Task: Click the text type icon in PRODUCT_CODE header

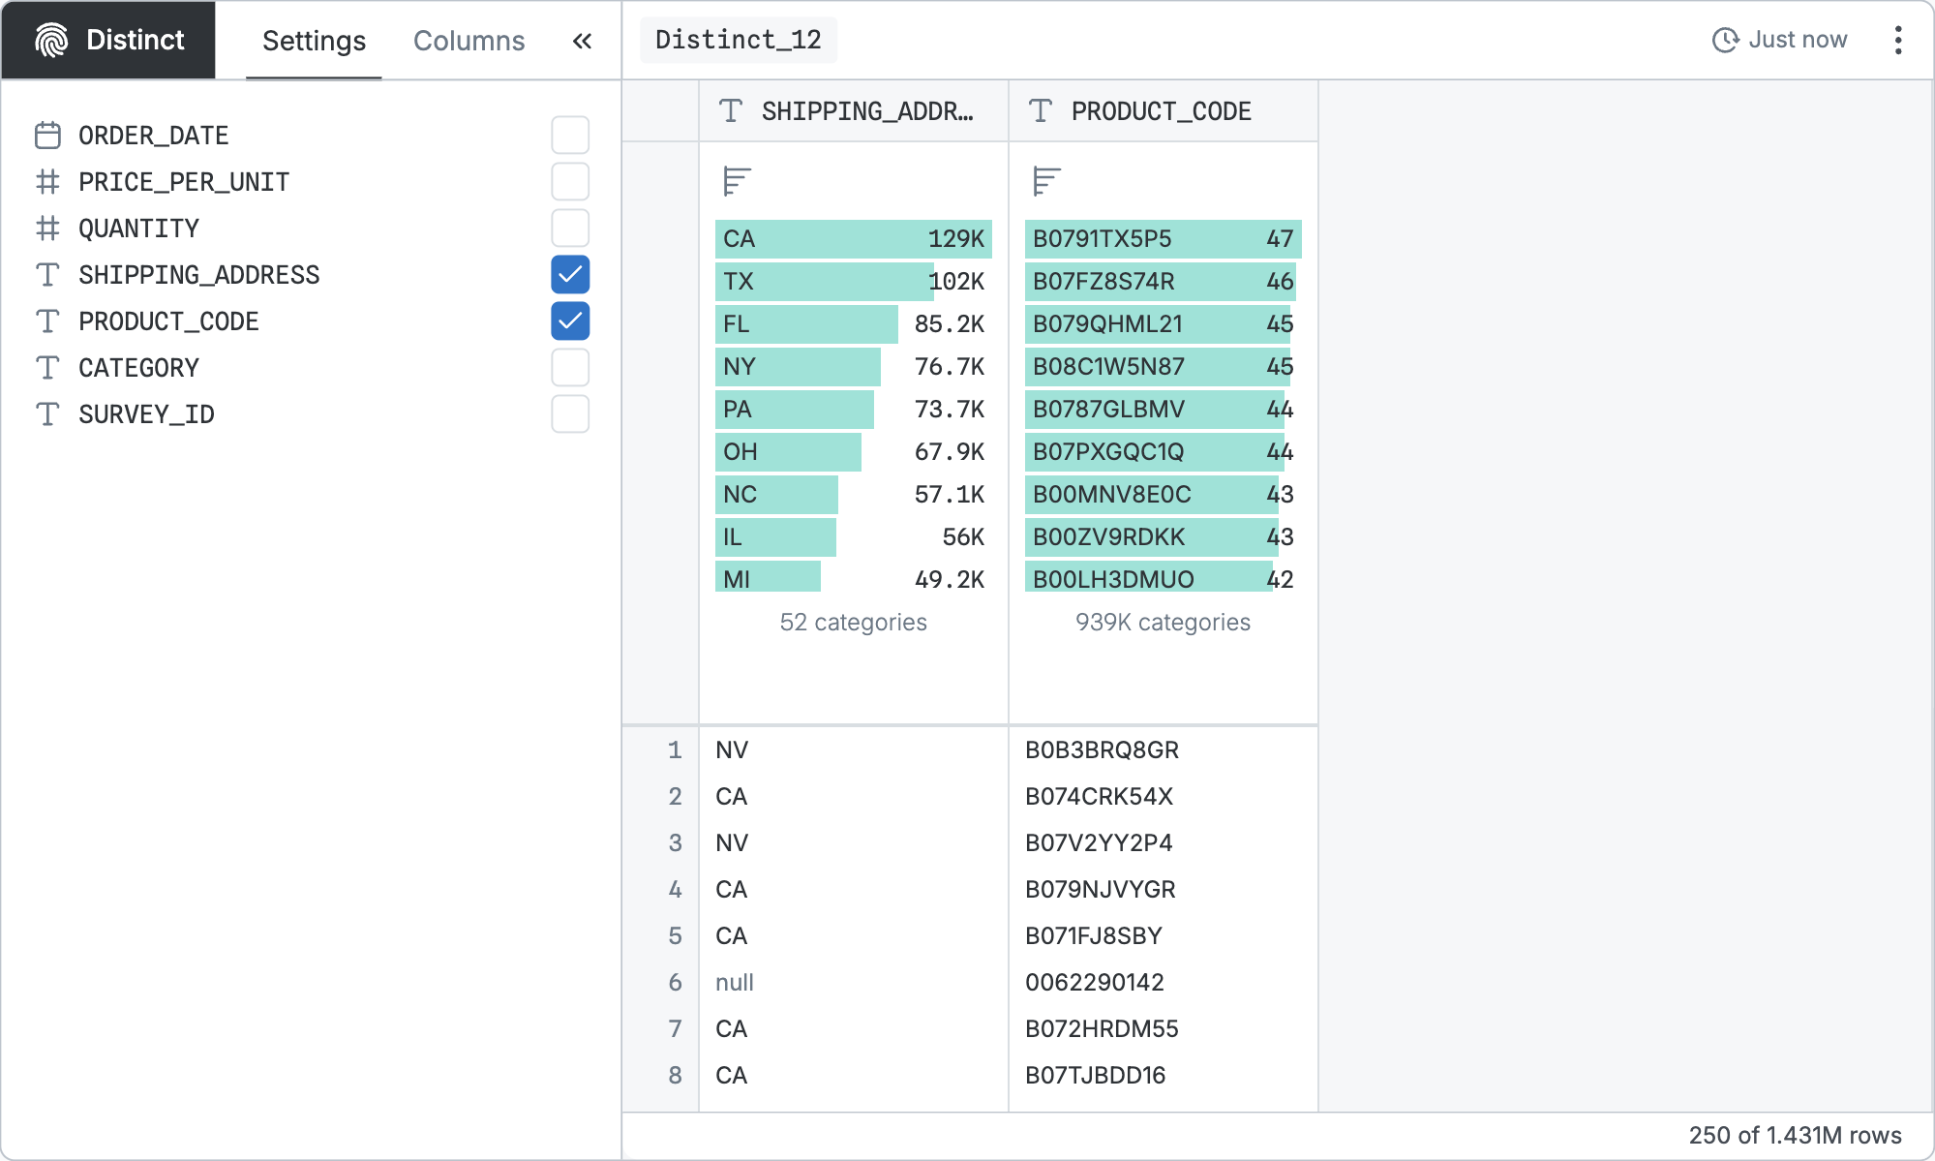Action: pyautogui.click(x=1041, y=111)
